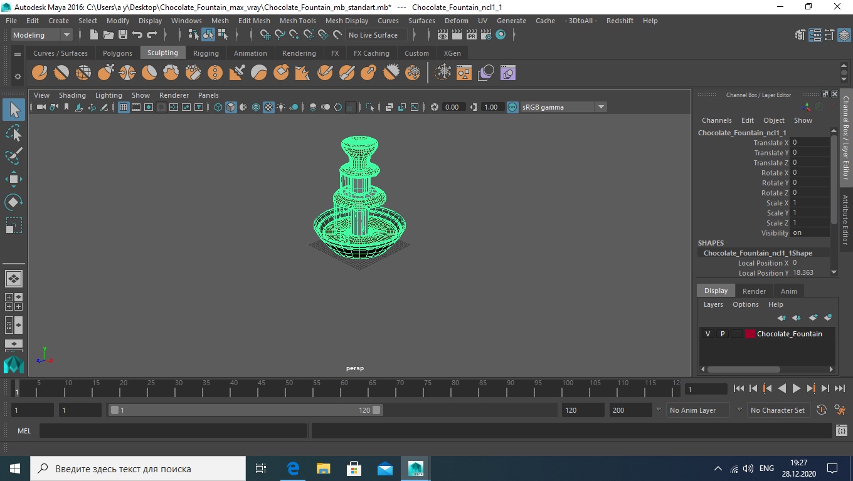This screenshot has width=853, height=481.
Task: Open the Modeling menu set dropdown
Action: [42, 35]
